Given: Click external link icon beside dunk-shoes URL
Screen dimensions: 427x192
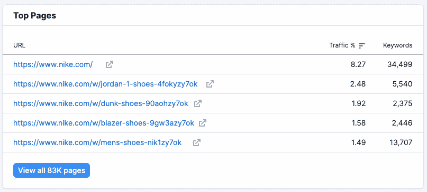Looking at the screenshot, I should (x=198, y=103).
